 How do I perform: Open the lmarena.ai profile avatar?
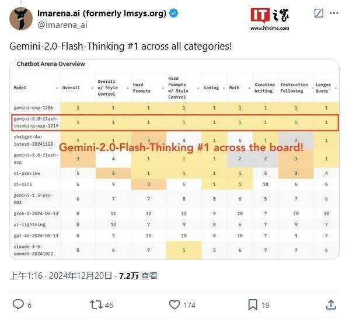[x=21, y=19]
